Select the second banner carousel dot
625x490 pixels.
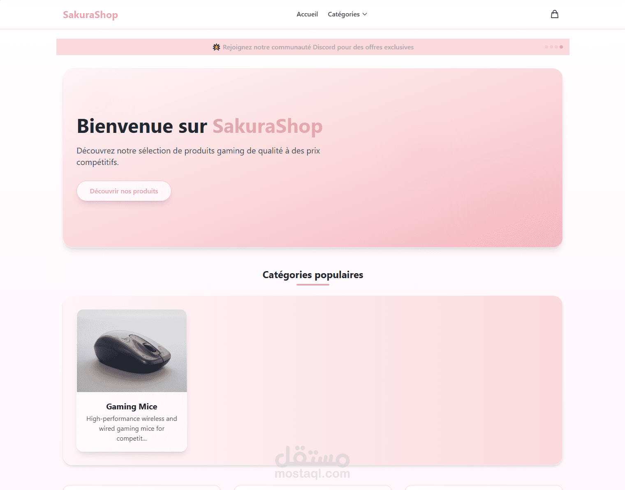551,47
